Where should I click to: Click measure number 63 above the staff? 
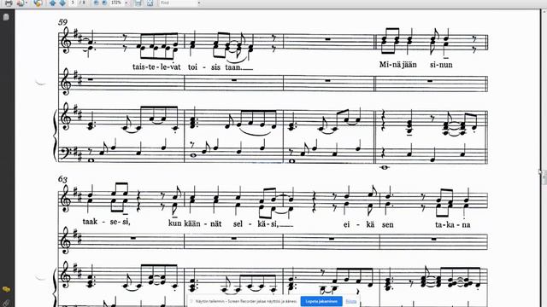[x=62, y=179]
